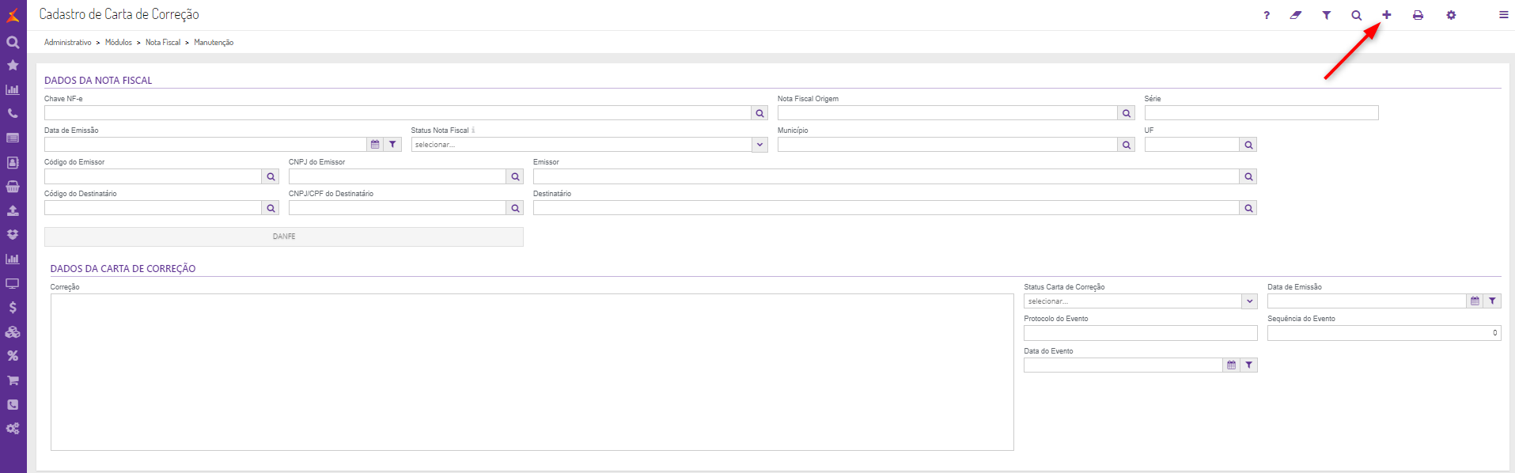Click the application logo at top left

[13, 15]
